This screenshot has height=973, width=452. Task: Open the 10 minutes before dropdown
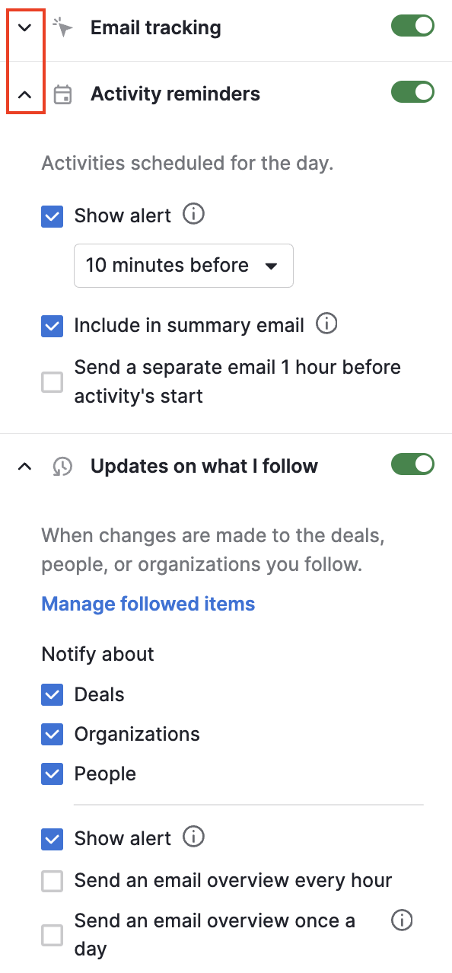coord(183,265)
